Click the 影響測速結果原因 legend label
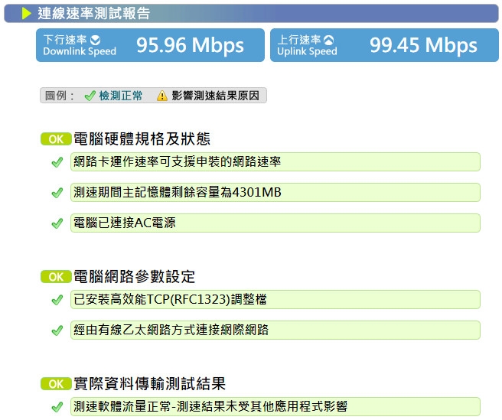 (x=216, y=96)
